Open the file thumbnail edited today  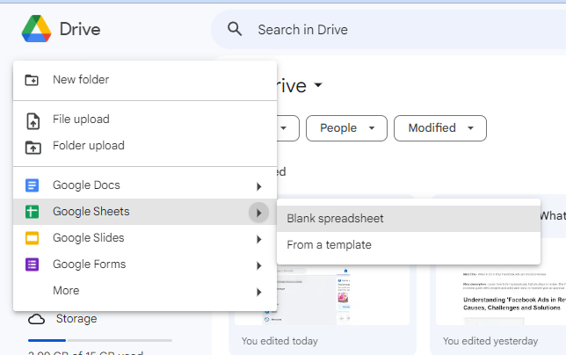(322, 296)
